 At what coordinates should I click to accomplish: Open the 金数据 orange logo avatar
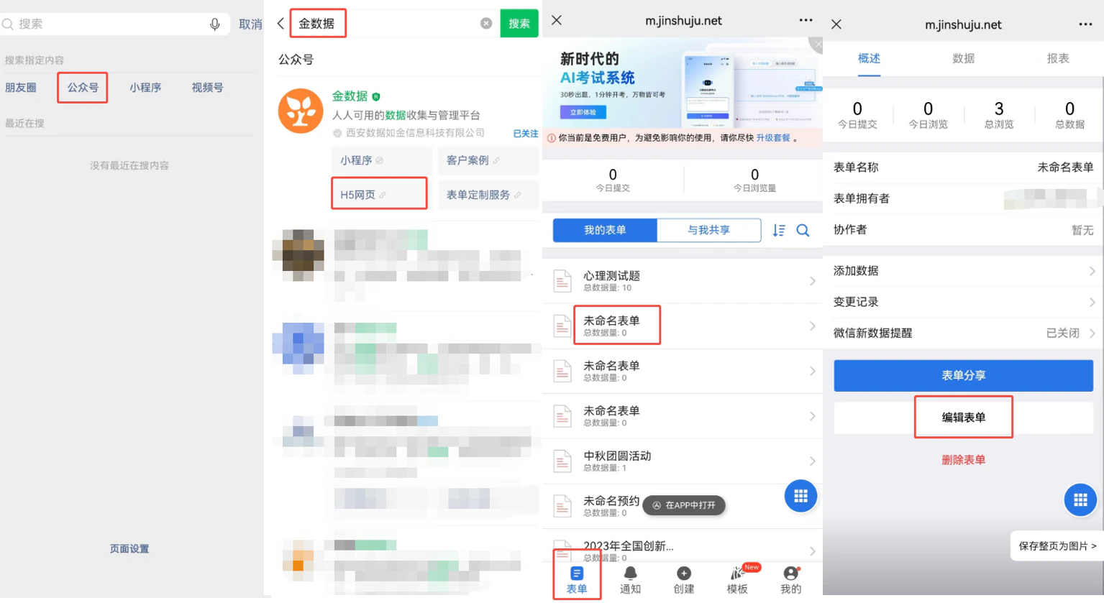point(301,111)
